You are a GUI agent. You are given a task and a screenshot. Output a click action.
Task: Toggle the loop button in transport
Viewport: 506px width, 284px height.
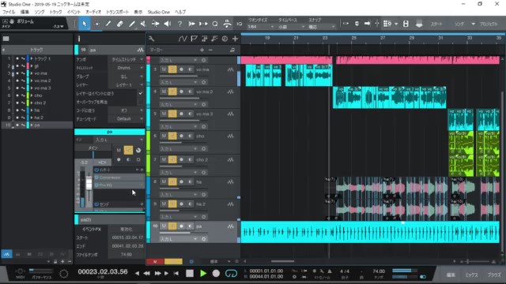click(x=231, y=274)
